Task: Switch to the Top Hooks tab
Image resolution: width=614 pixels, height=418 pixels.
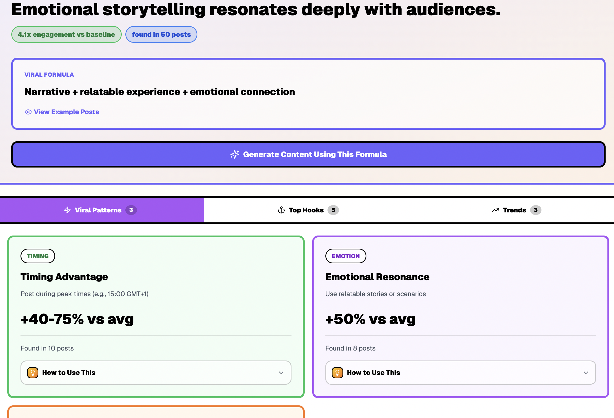Action: click(306, 210)
